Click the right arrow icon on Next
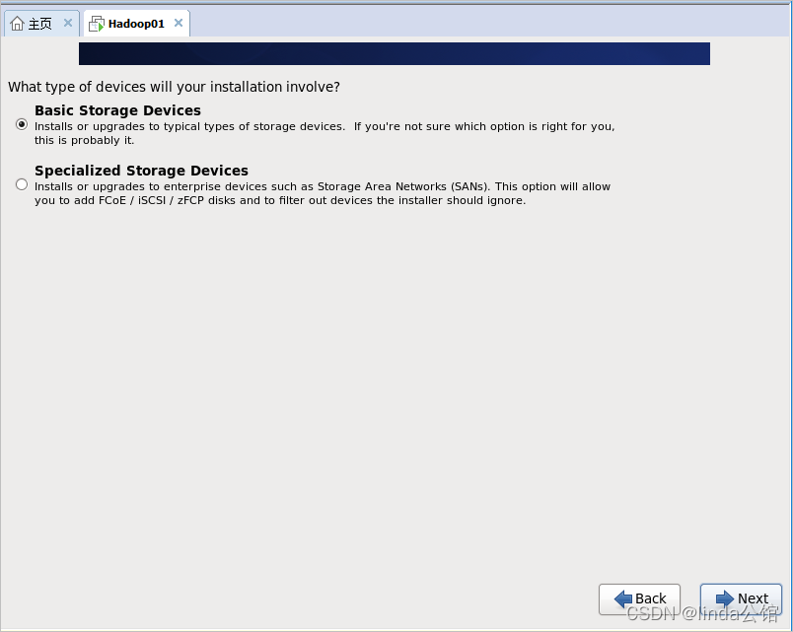Viewport: 793px width, 632px height. click(725, 598)
